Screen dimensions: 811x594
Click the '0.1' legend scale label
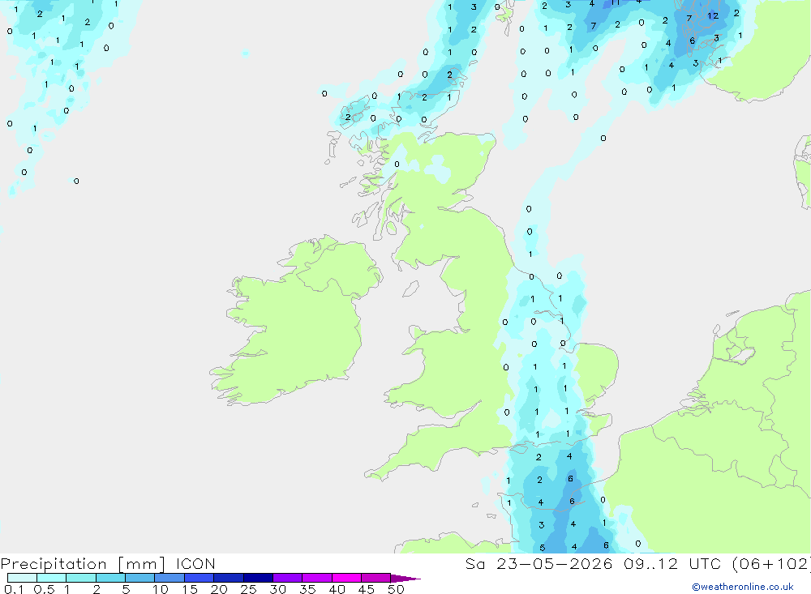point(14,589)
